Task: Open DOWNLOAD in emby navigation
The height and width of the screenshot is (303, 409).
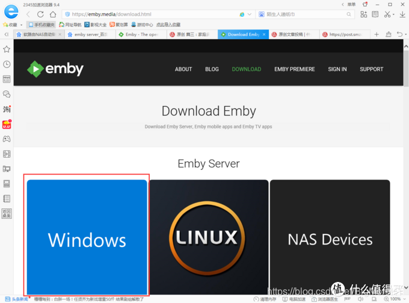Action: point(247,69)
